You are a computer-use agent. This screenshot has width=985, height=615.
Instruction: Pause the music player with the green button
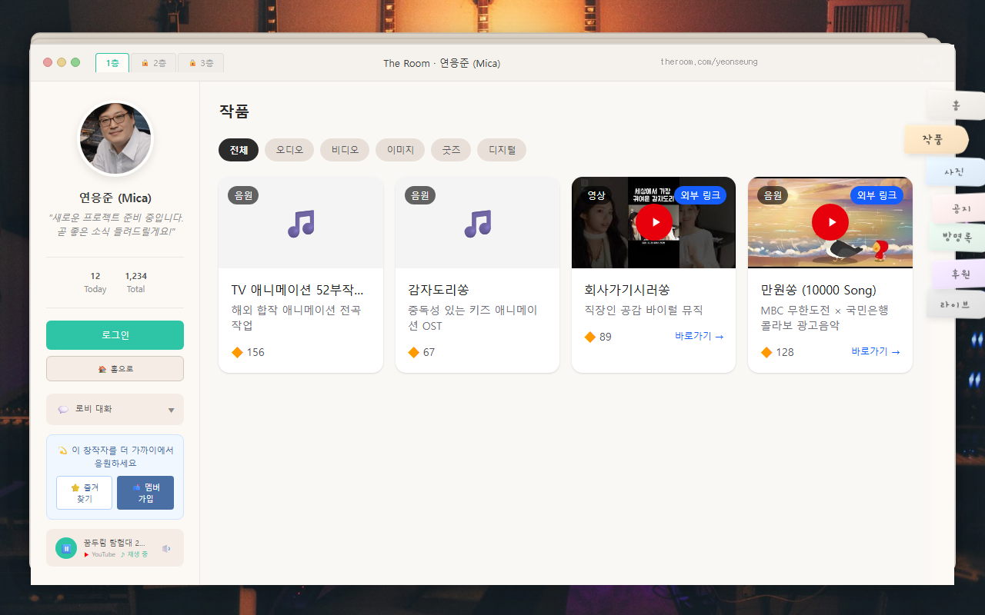[x=66, y=548]
